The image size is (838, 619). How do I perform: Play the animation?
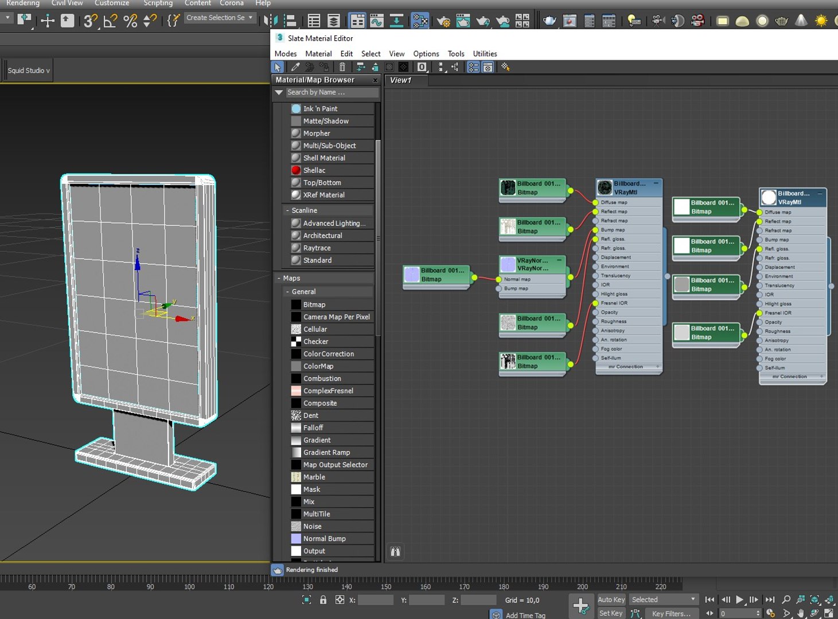739,600
